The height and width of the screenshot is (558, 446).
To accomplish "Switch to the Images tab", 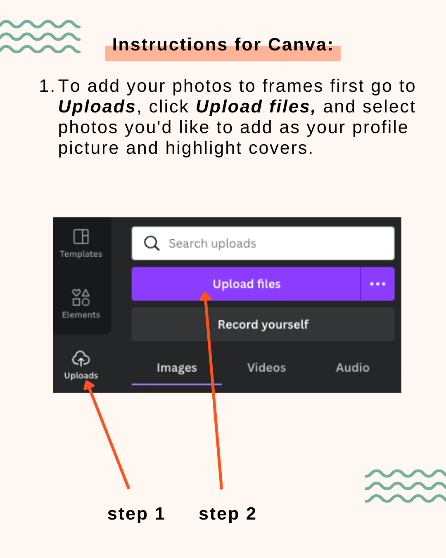I will click(x=177, y=368).
